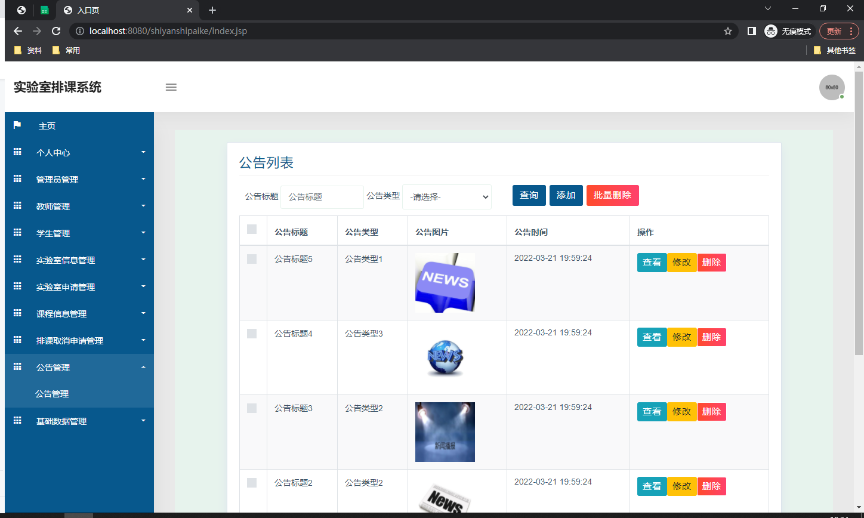Click the hamburger menu toggle icon
Image resolution: width=864 pixels, height=518 pixels.
pos(171,87)
